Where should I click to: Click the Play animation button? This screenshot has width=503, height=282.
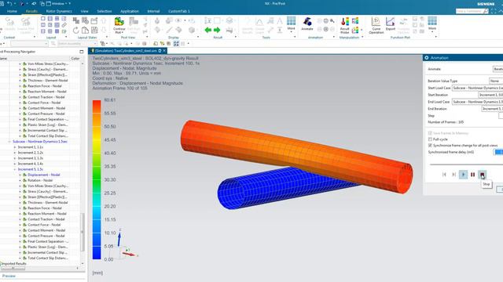click(463, 175)
